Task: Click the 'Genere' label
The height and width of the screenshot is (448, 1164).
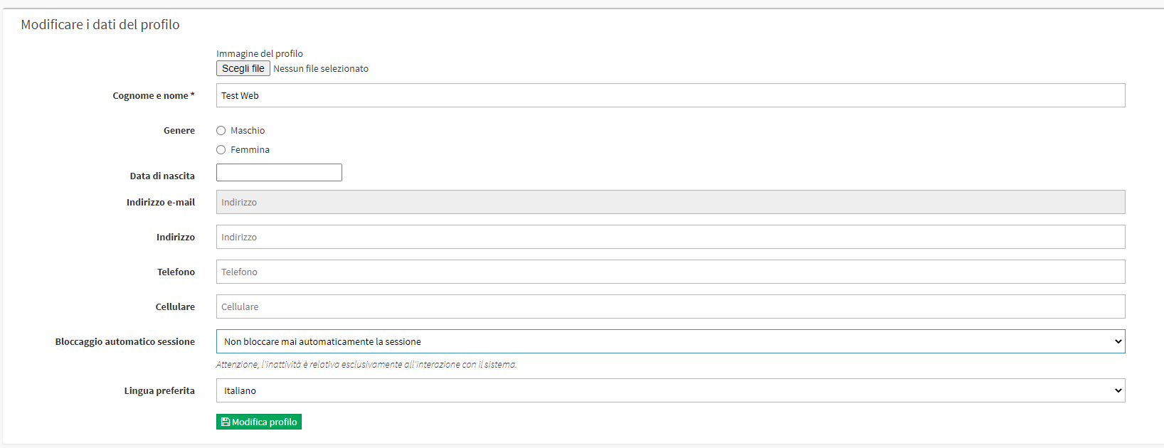Action: [179, 131]
